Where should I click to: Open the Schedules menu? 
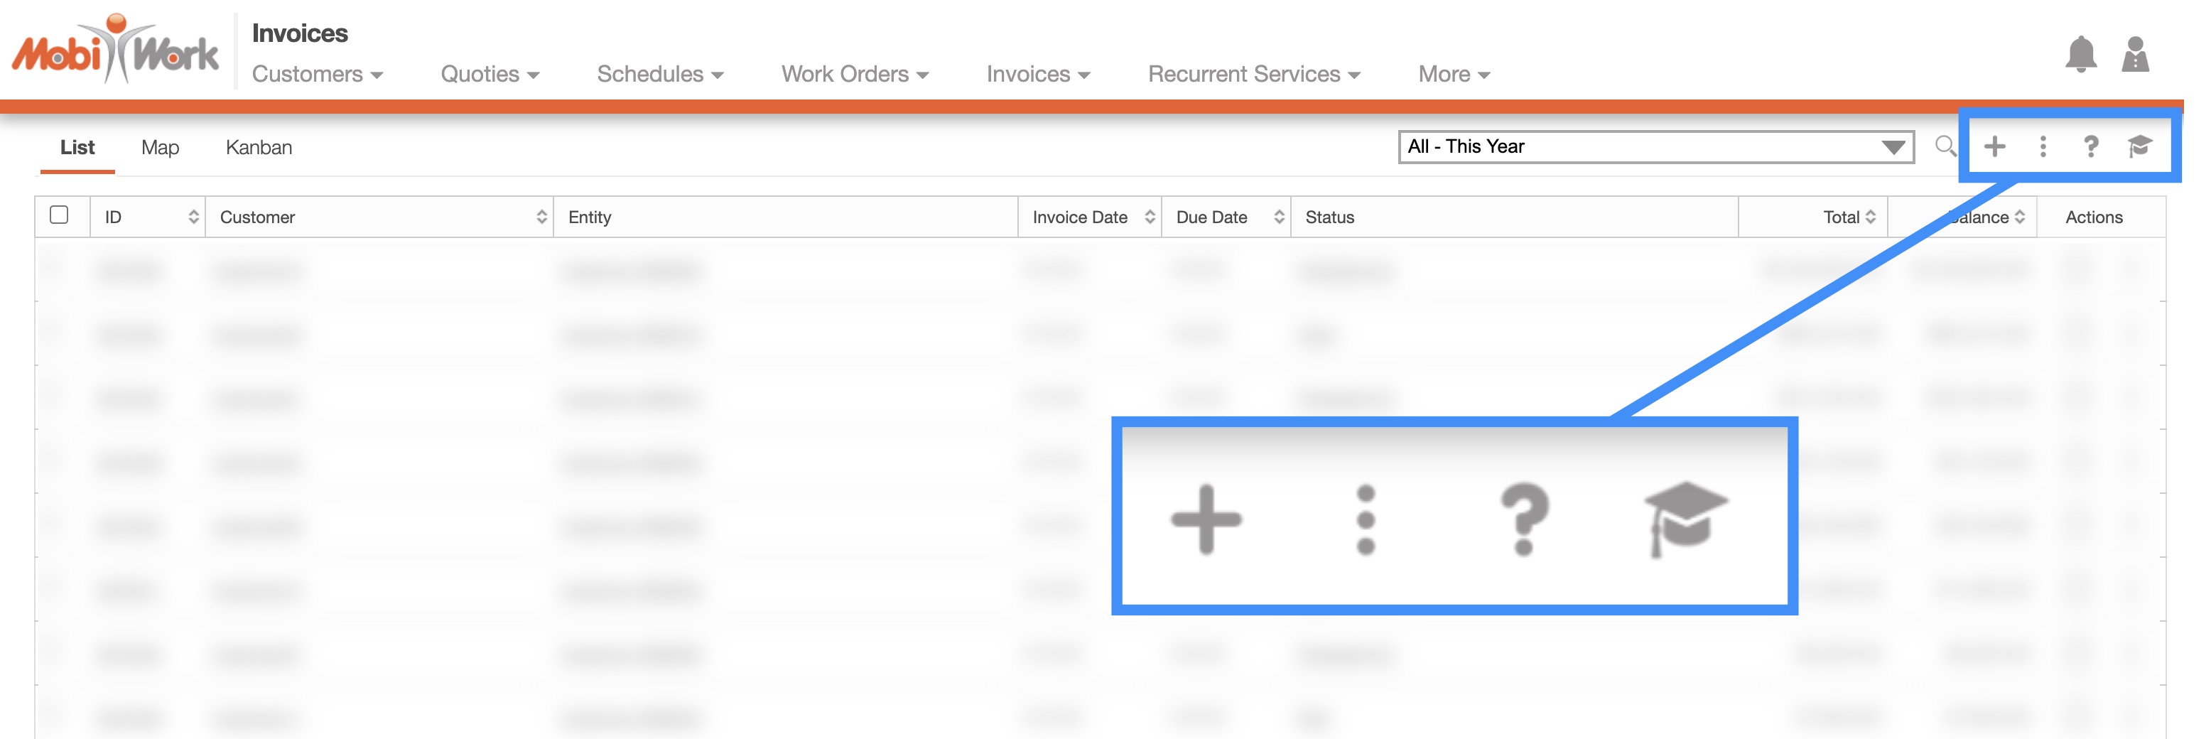[659, 75]
